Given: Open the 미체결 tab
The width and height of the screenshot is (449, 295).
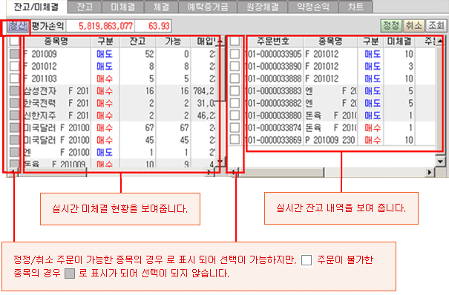Looking at the screenshot, I should 123,7.
